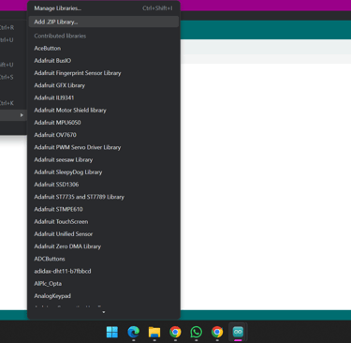The width and height of the screenshot is (351, 343).
Task: Choose Add .ZIP Library option
Action: (x=104, y=22)
